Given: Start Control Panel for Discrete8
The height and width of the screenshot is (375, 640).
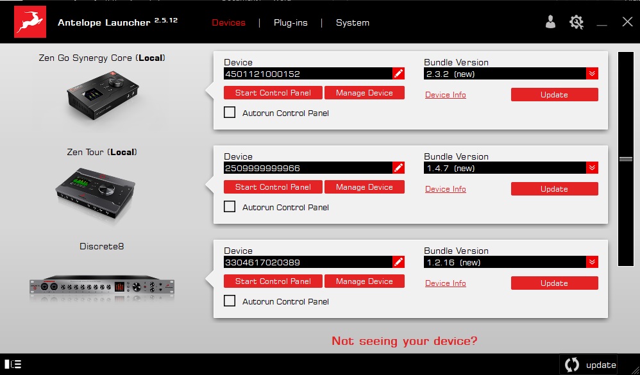Looking at the screenshot, I should coord(273,281).
